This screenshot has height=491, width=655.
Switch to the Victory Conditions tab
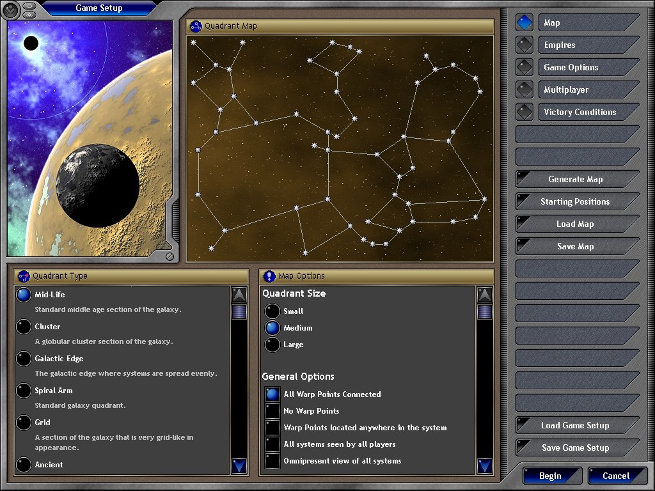point(587,112)
